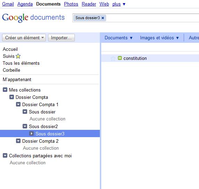
Task: Open the Suivis starred items
Action: pos(9,56)
